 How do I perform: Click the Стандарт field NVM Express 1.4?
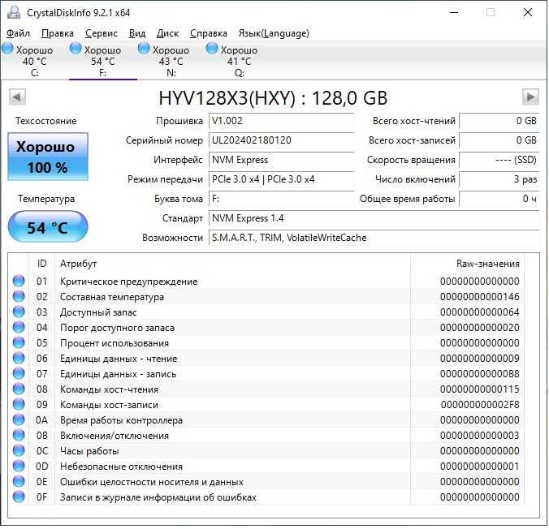[374, 218]
